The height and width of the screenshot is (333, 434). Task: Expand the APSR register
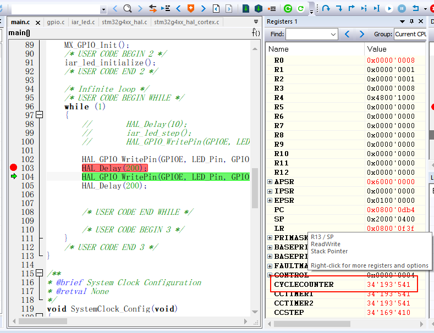pyautogui.click(x=270, y=182)
